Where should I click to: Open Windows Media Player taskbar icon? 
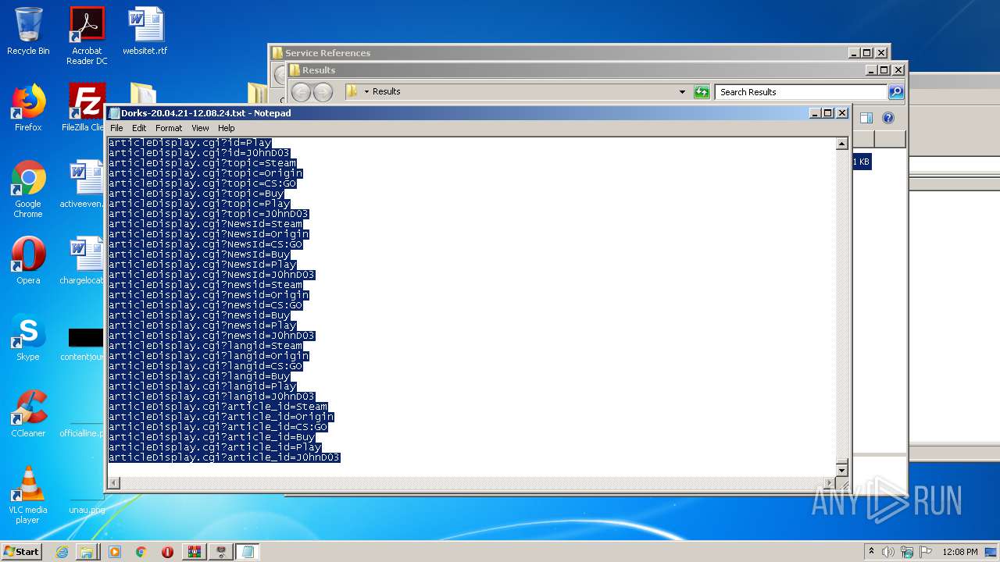point(115,552)
